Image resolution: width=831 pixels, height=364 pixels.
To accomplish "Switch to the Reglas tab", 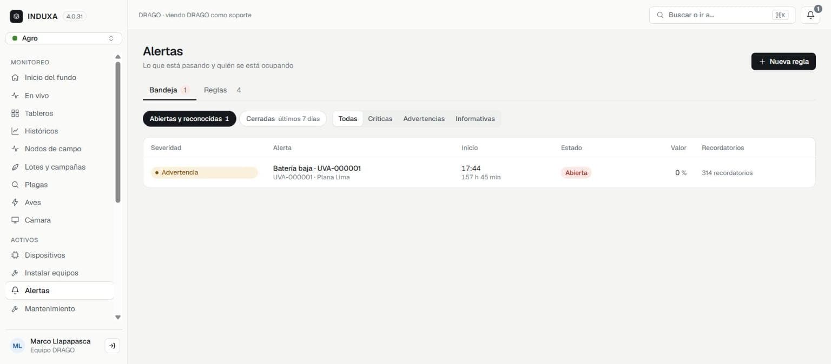I will [222, 90].
